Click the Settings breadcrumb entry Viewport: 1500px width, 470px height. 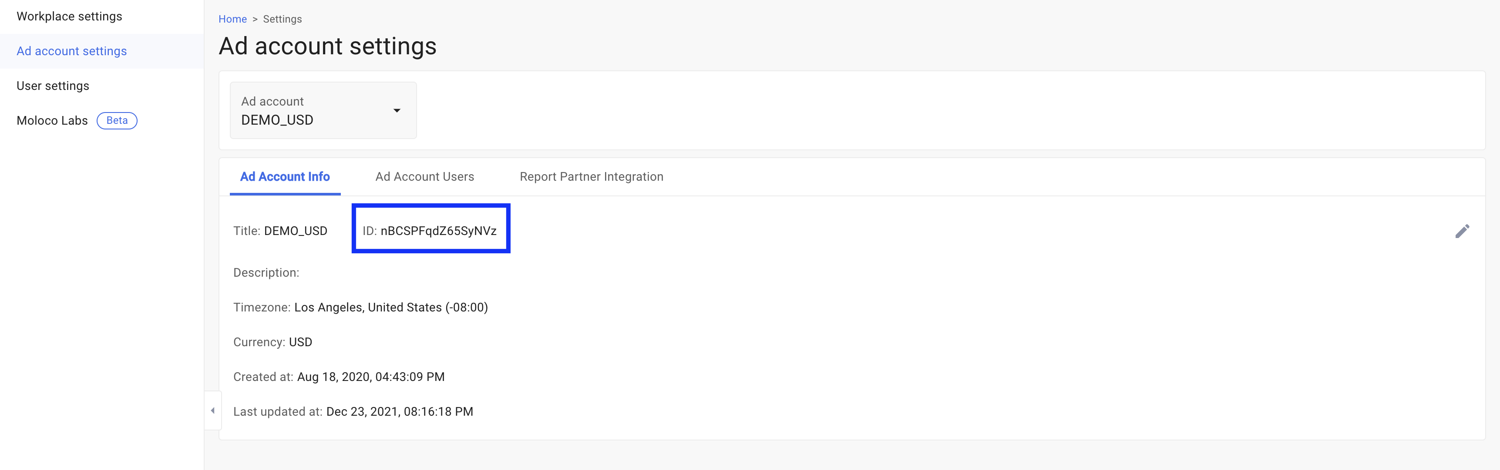click(x=282, y=19)
